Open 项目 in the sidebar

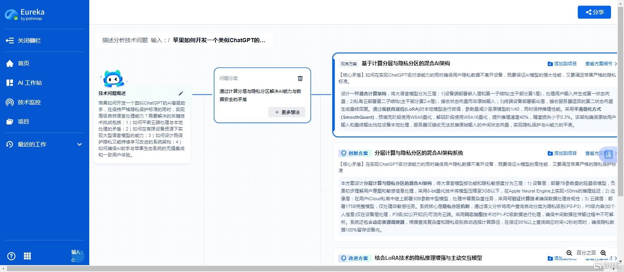point(18,122)
